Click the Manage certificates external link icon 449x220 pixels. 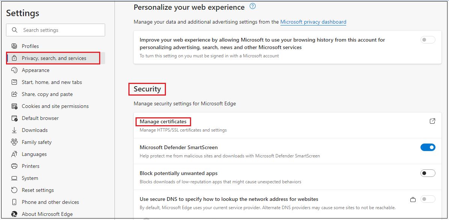click(432, 121)
